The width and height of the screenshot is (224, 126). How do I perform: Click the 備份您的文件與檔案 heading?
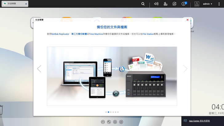112,27
